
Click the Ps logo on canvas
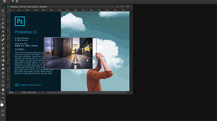20,21
